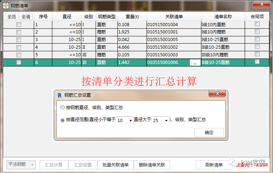Click the ... browse button in row 6

(195, 63)
